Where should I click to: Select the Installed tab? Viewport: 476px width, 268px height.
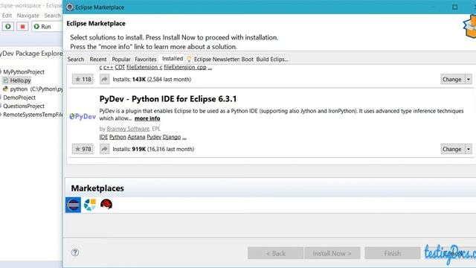173,59
